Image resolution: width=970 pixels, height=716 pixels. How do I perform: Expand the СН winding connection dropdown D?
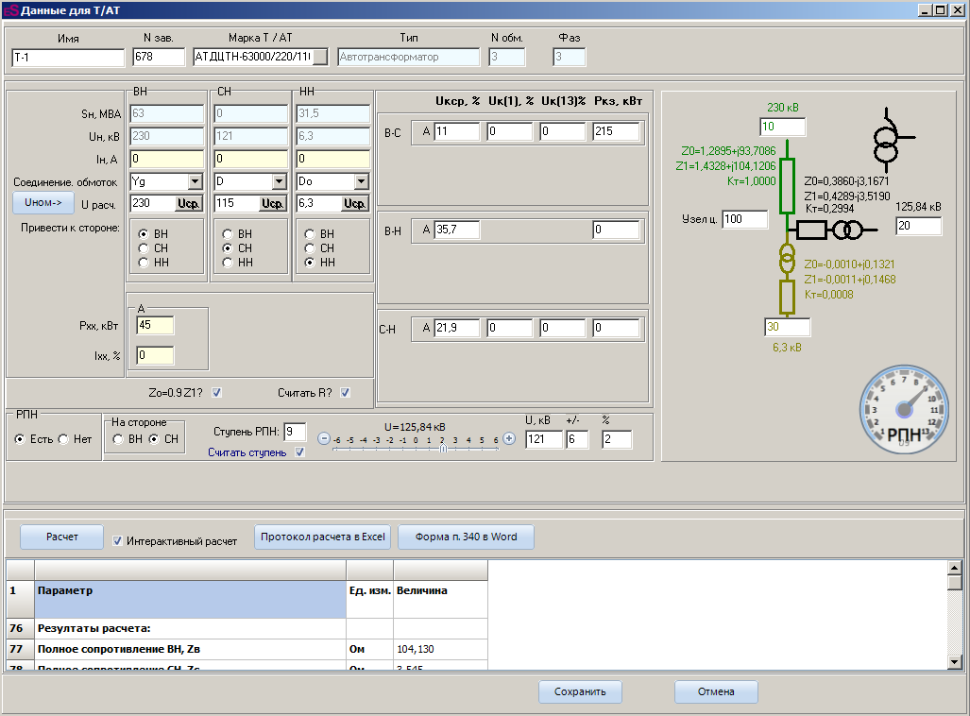[278, 181]
